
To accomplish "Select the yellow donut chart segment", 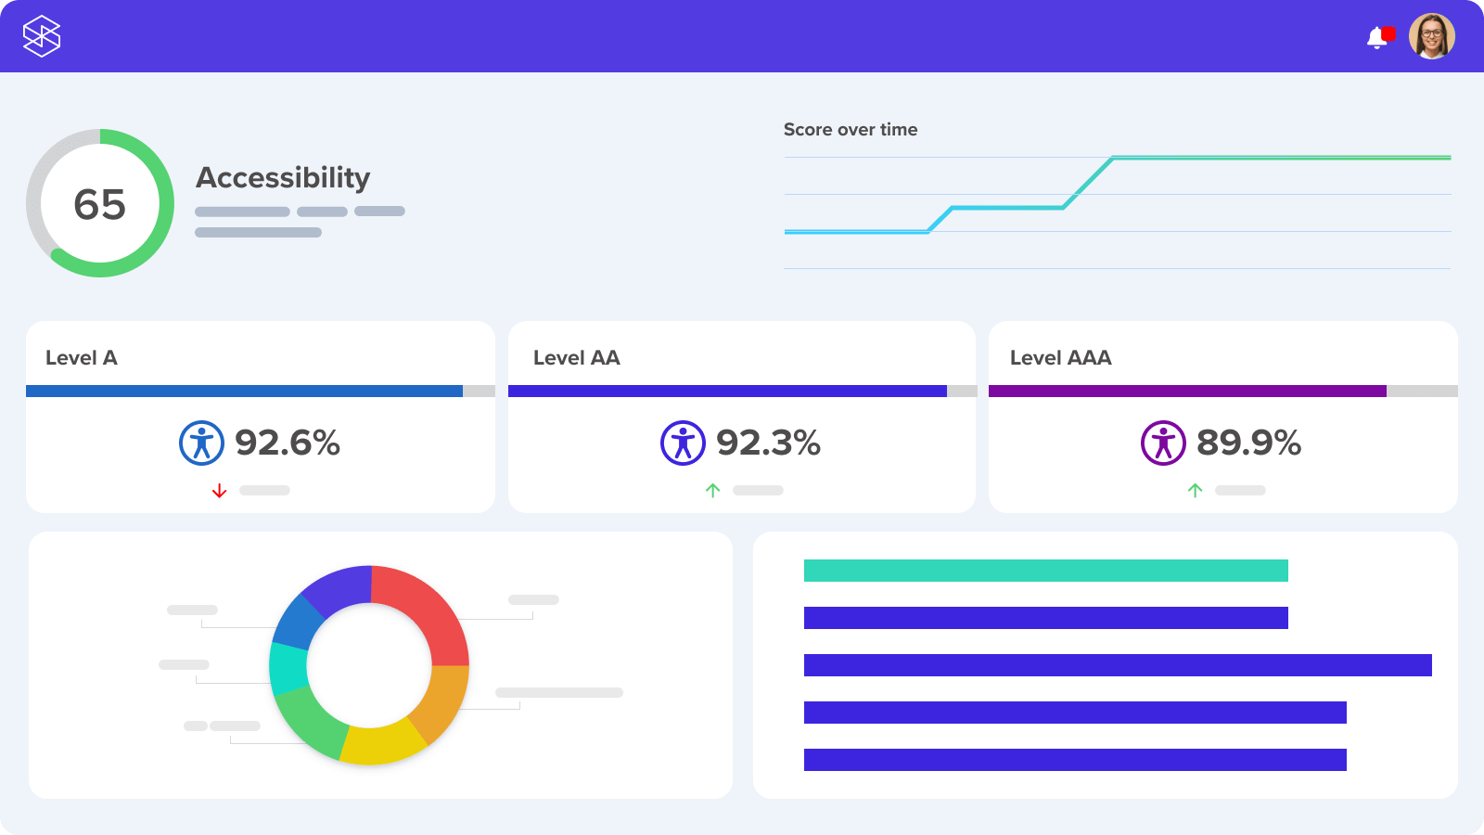I will coord(383,744).
